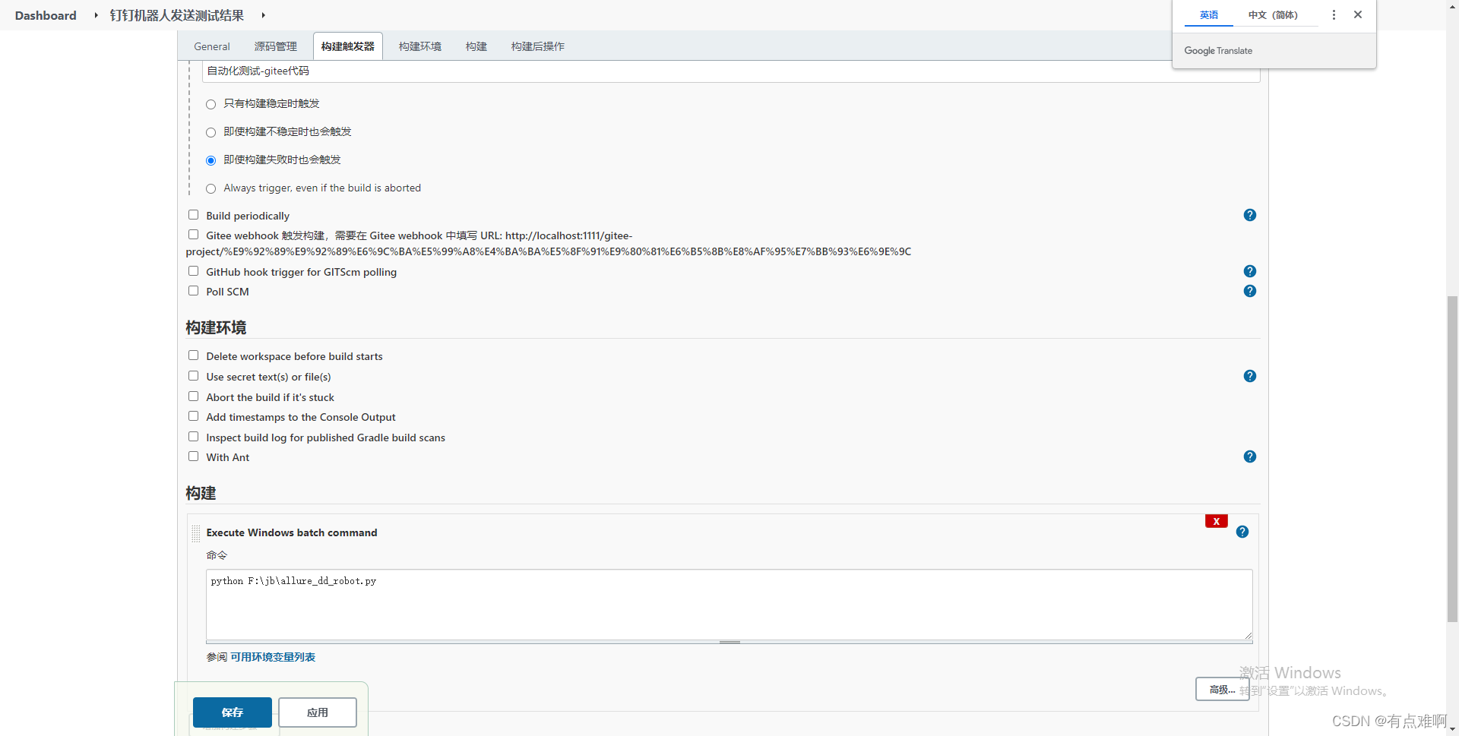Select 即使构建失败时也会触发 radio option
This screenshot has height=736, width=1459.
coord(211,160)
